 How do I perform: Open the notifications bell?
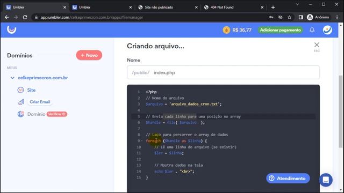[x=312, y=30]
